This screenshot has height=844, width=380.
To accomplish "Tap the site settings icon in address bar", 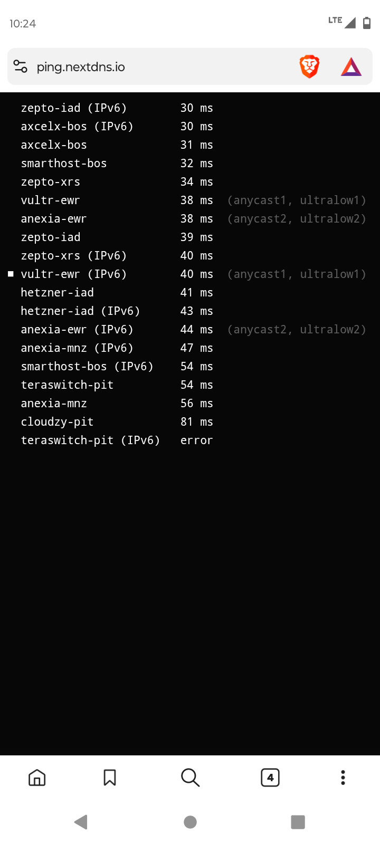I will pyautogui.click(x=21, y=67).
